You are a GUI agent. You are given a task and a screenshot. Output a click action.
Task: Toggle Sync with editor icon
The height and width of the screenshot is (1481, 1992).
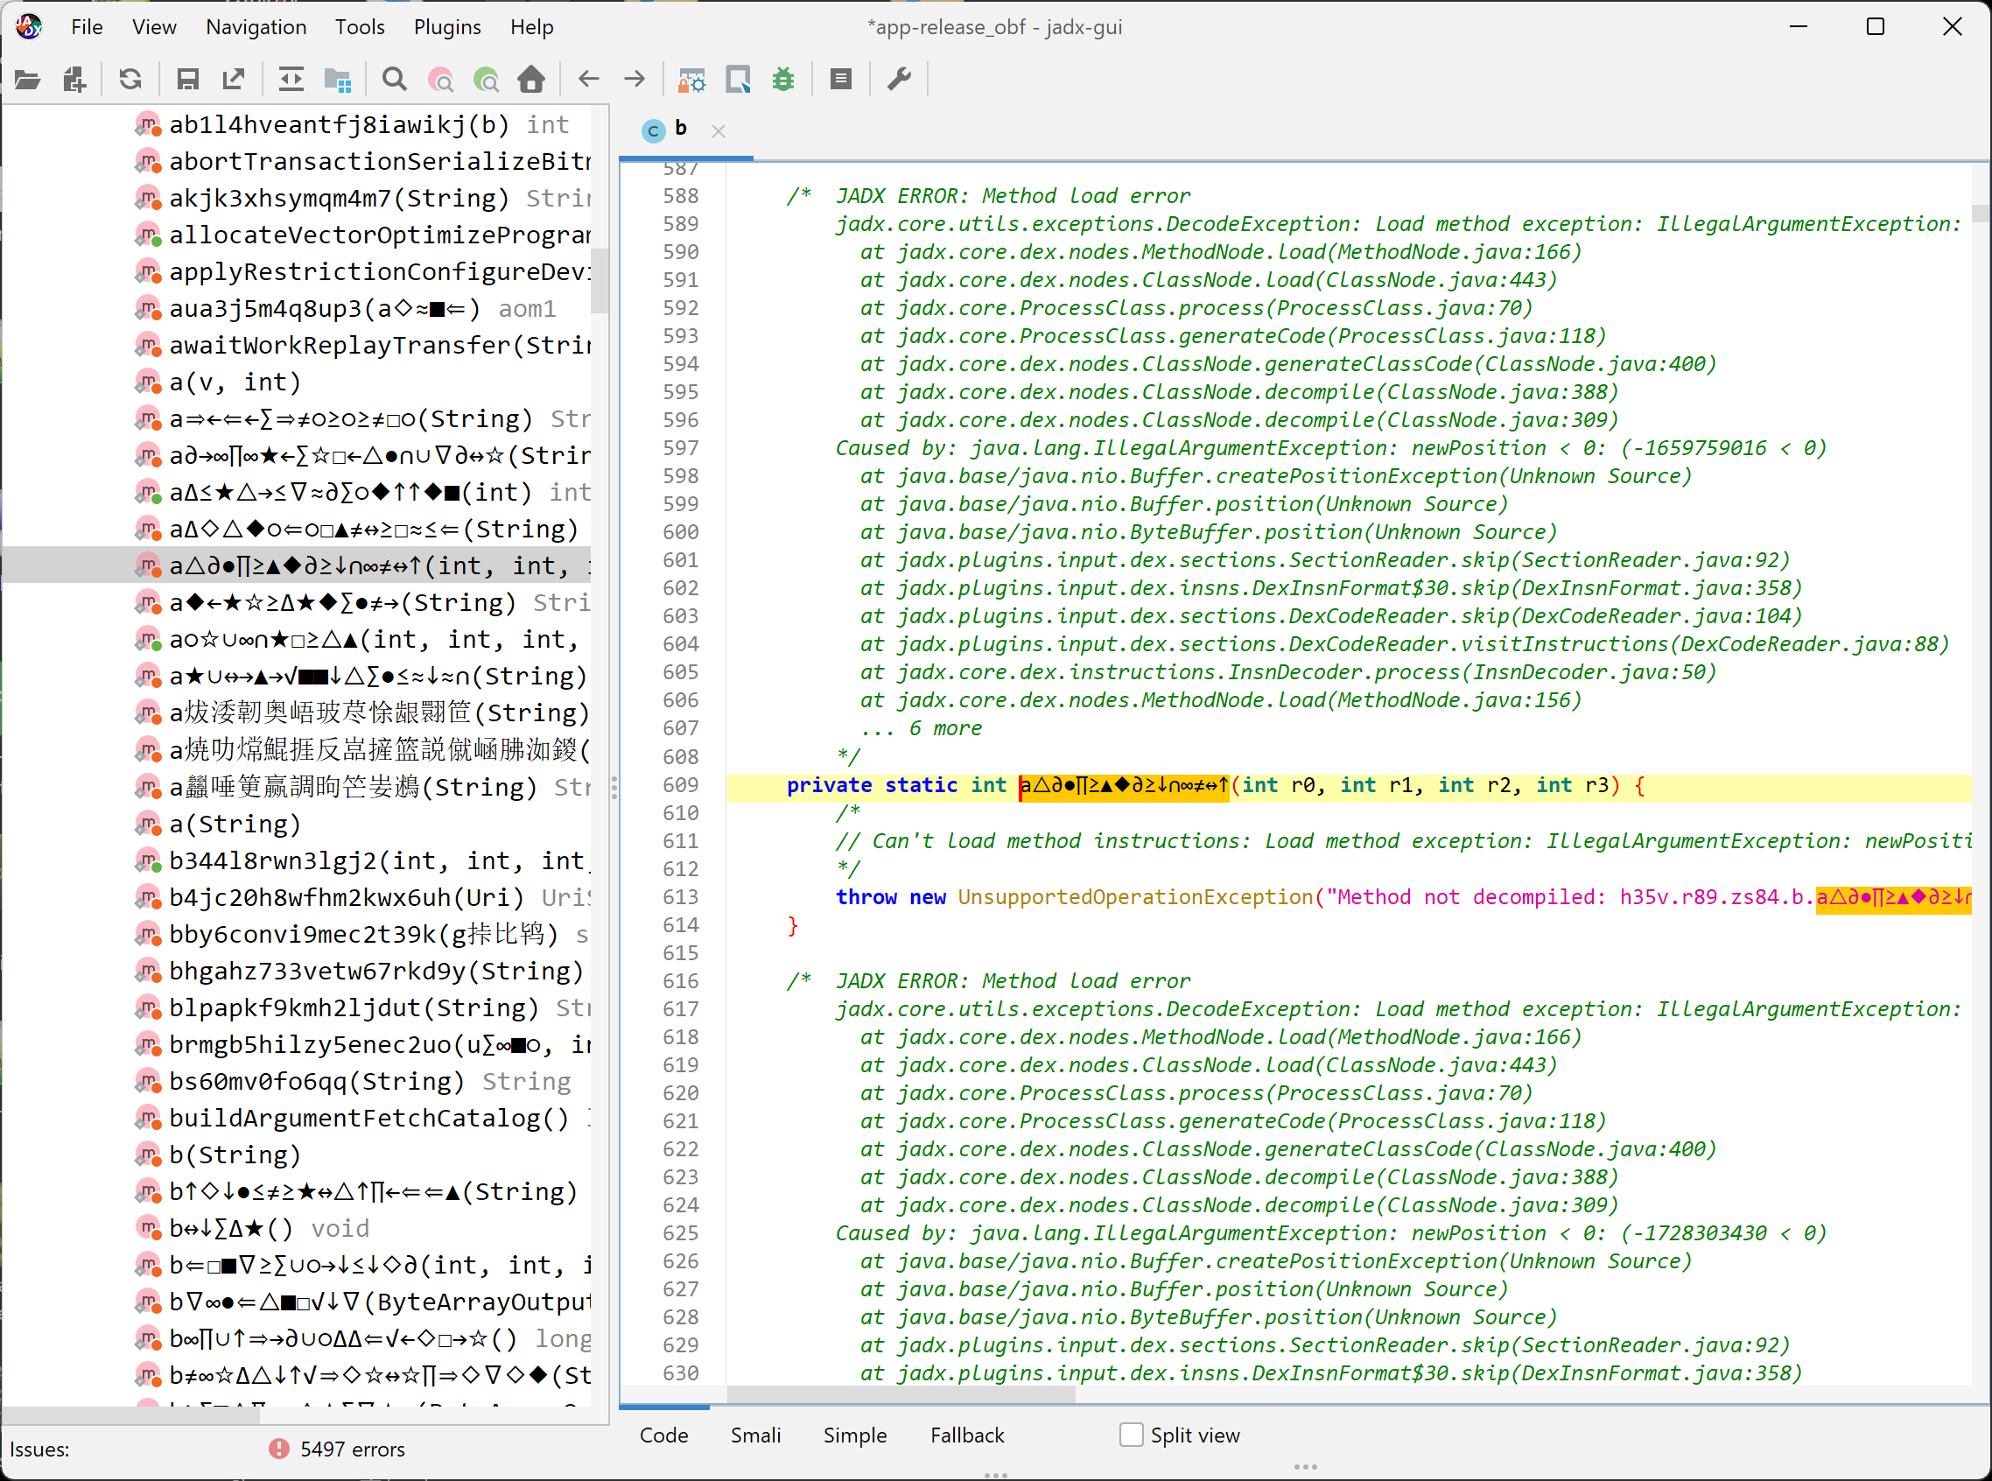(291, 80)
